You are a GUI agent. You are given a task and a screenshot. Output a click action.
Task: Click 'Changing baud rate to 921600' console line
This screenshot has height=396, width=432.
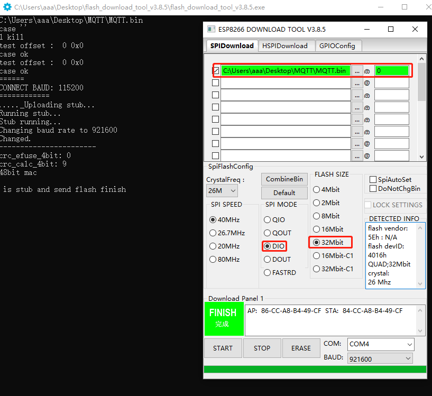click(59, 130)
